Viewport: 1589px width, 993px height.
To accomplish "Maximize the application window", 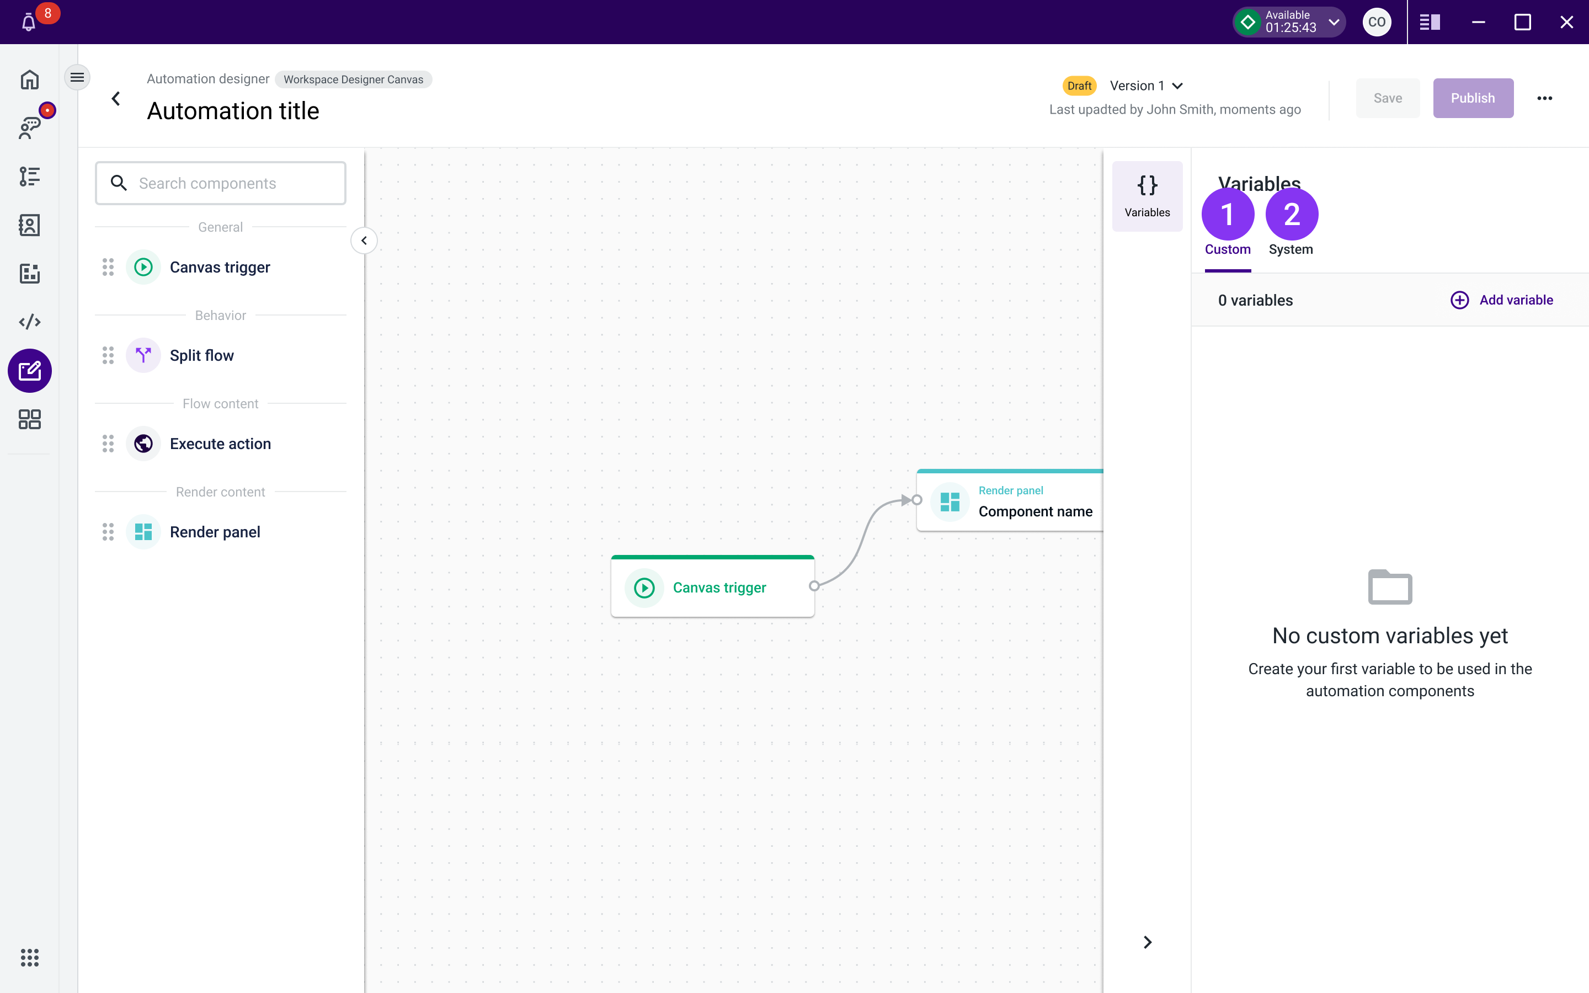I will [1522, 22].
